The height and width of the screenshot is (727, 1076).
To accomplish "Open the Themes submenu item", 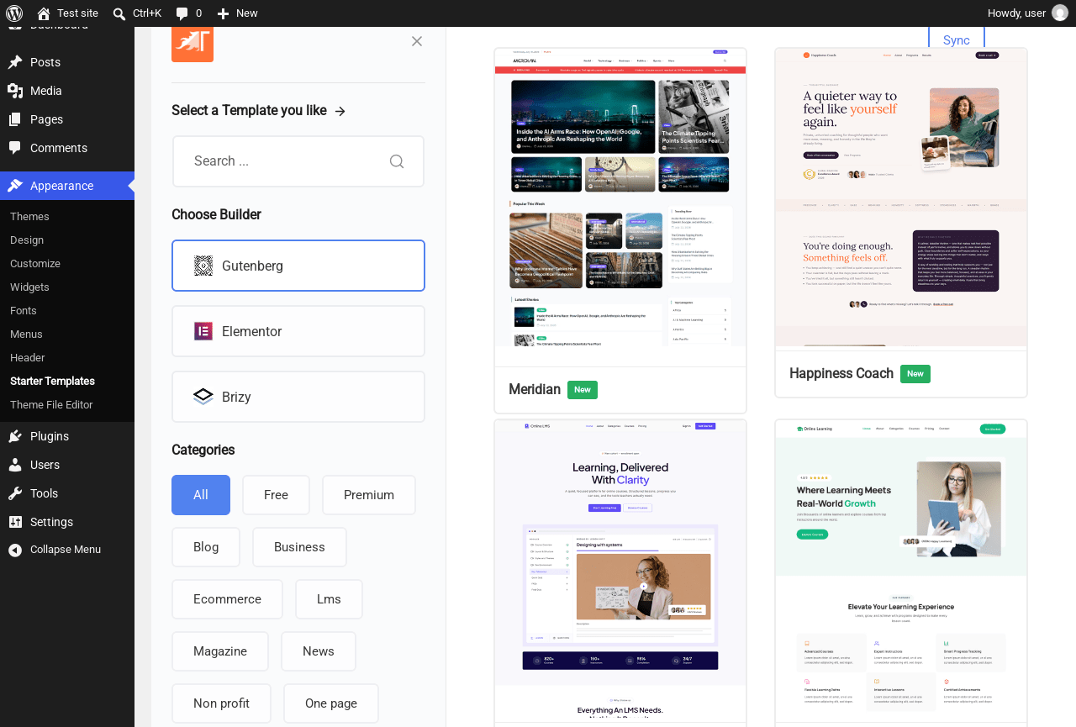I will tap(29, 217).
